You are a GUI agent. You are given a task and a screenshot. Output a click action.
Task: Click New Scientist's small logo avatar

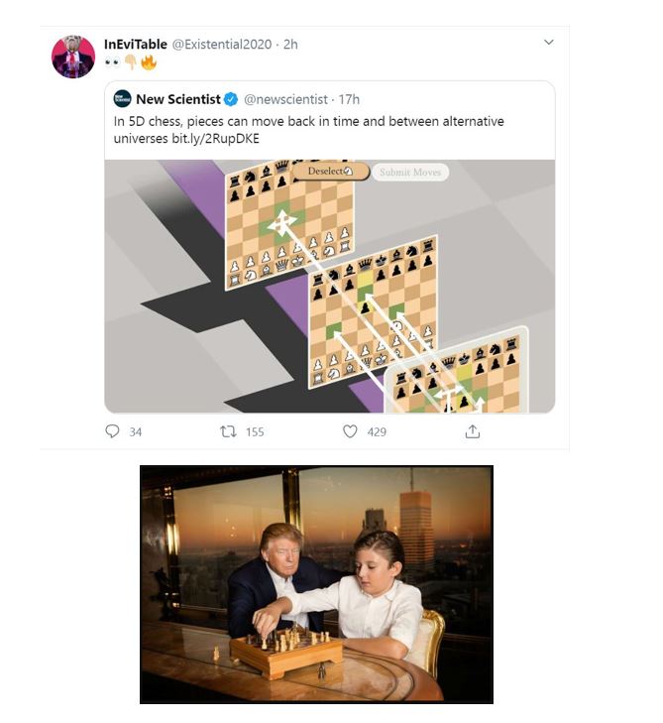pyautogui.click(x=123, y=98)
